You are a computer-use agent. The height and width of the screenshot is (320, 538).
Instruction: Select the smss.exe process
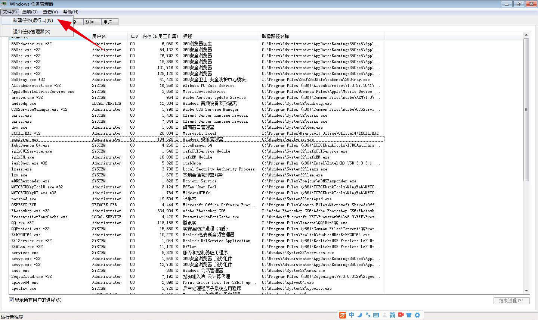pyautogui.click(x=197, y=270)
